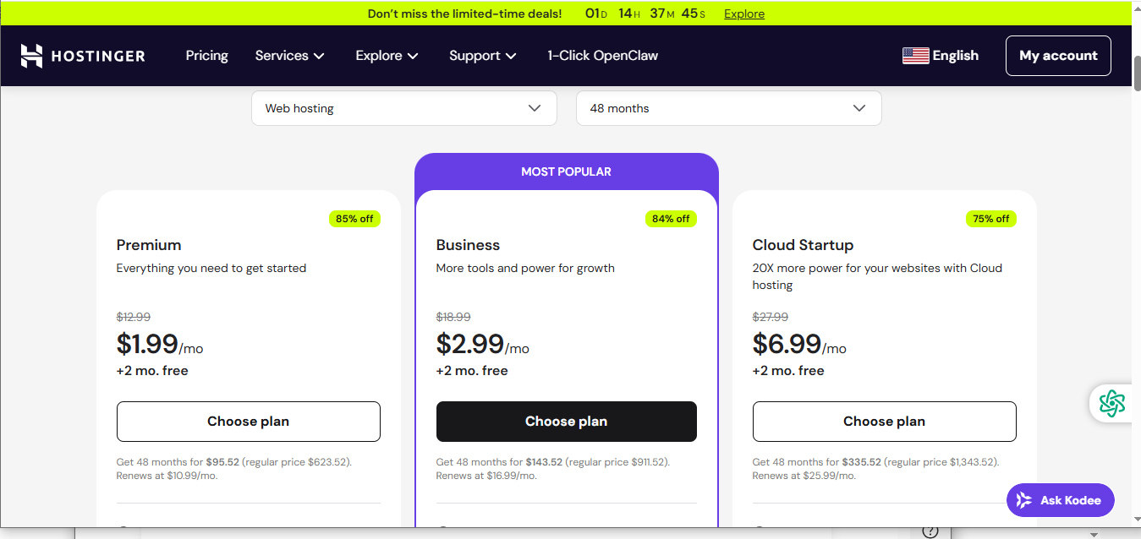This screenshot has height=539, width=1141.
Task: Click the US flag language icon
Action: pyautogui.click(x=915, y=56)
